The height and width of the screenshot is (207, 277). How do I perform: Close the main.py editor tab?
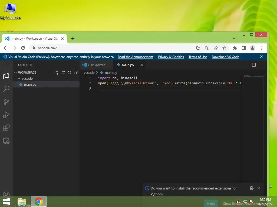click(141, 65)
